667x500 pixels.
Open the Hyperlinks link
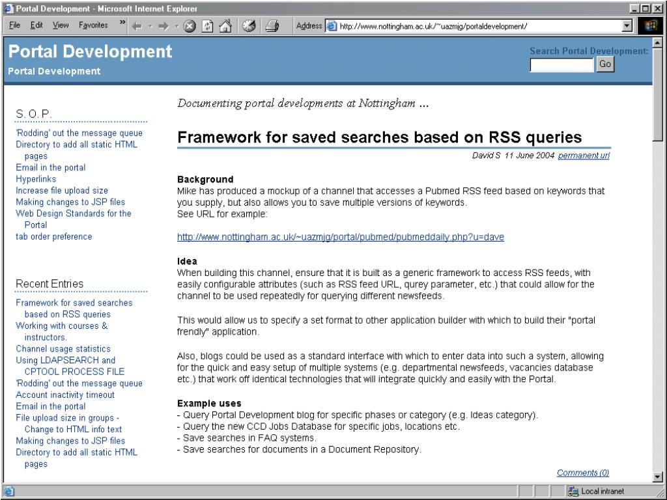(36, 179)
